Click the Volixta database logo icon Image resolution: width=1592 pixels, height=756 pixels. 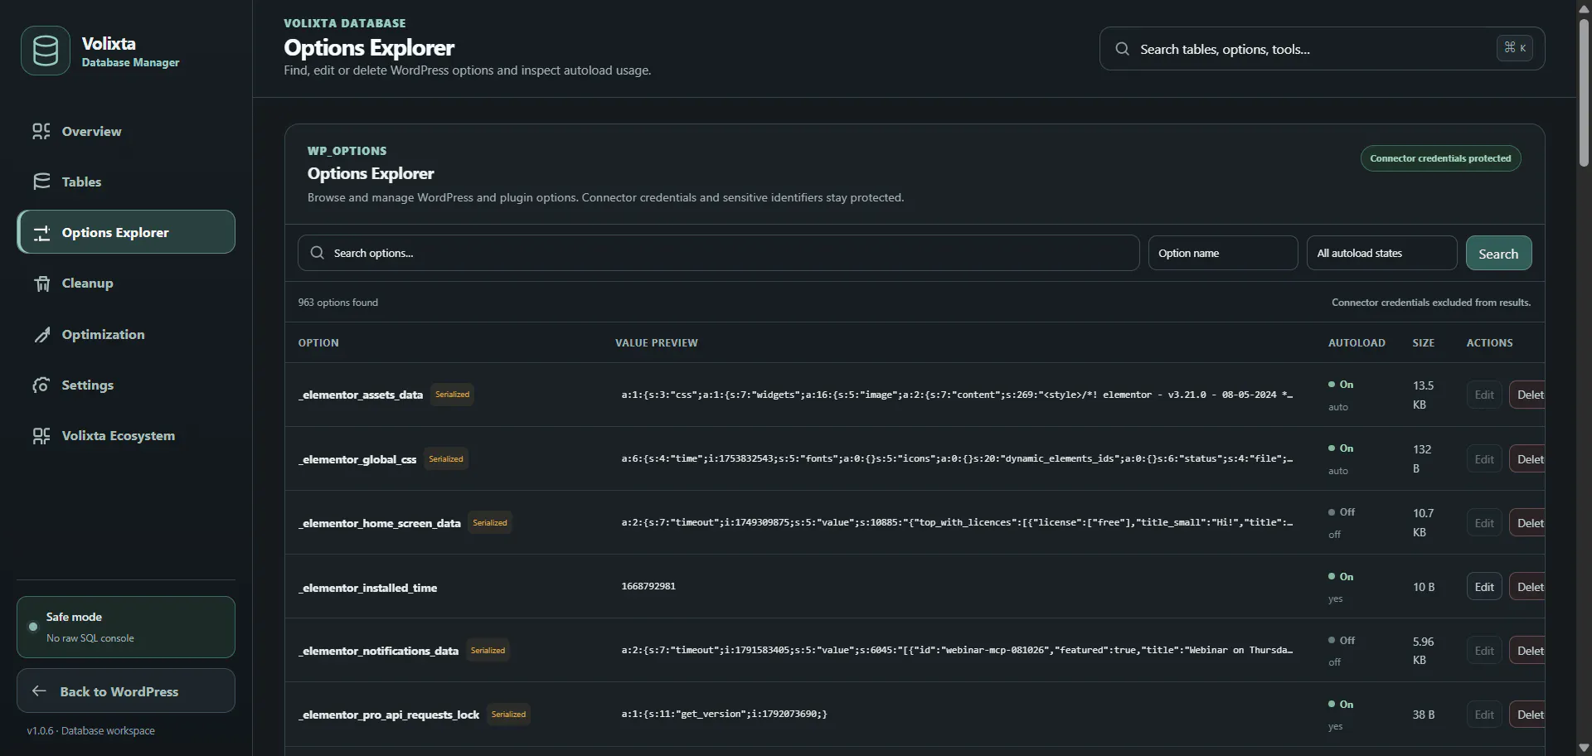(x=46, y=51)
